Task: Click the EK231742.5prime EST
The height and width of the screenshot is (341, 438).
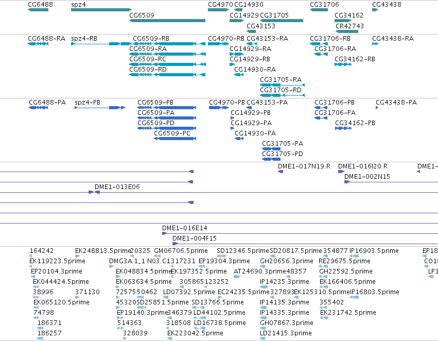Action: tap(324, 317)
